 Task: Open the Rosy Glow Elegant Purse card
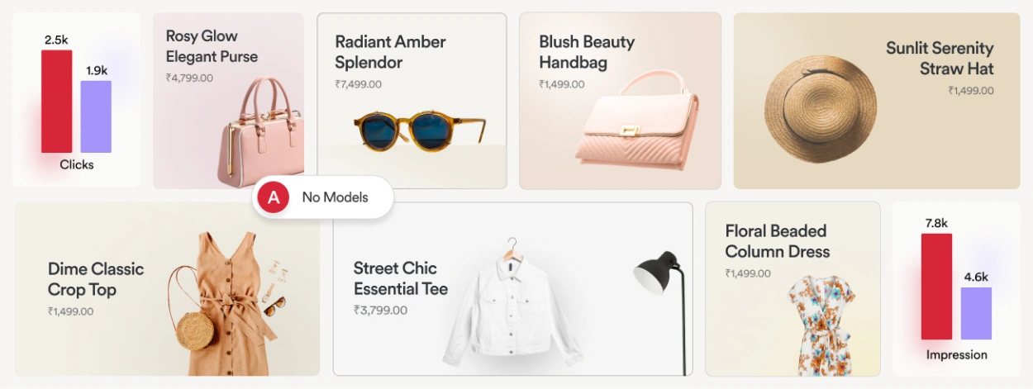coord(228,101)
